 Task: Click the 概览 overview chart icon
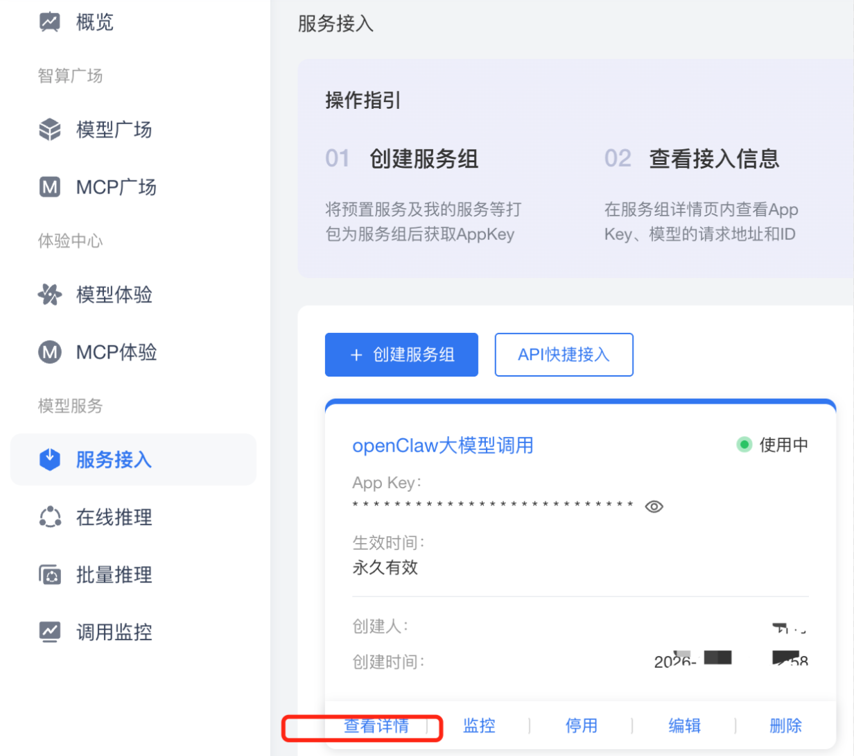(x=50, y=22)
